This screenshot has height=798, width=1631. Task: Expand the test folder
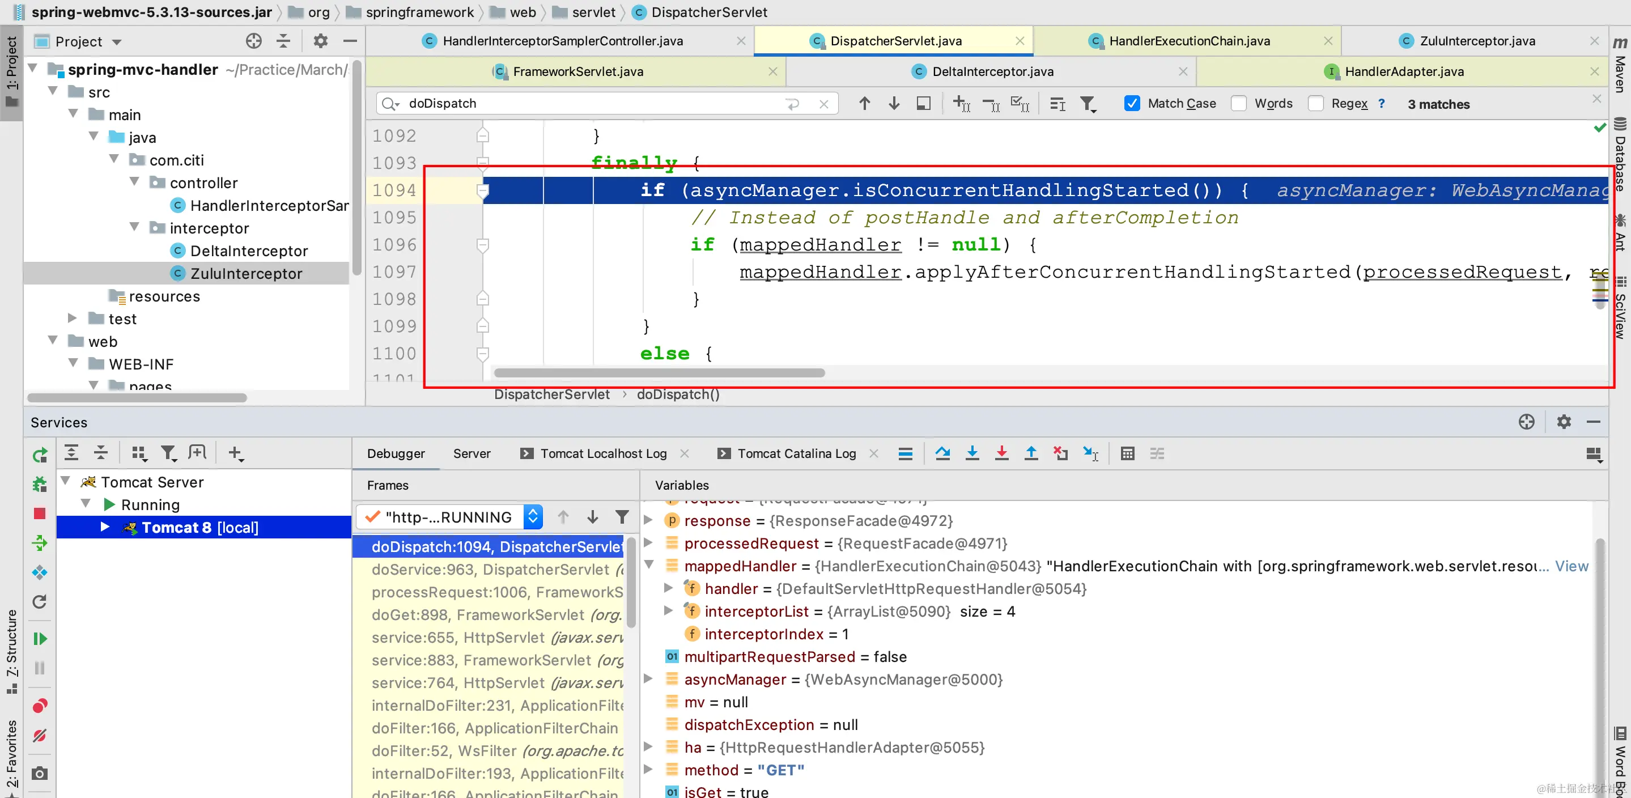point(72,318)
